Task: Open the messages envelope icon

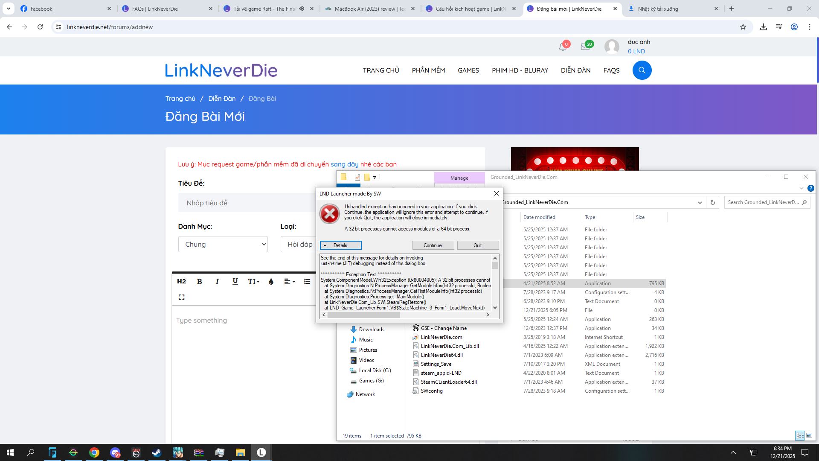Action: click(x=585, y=47)
